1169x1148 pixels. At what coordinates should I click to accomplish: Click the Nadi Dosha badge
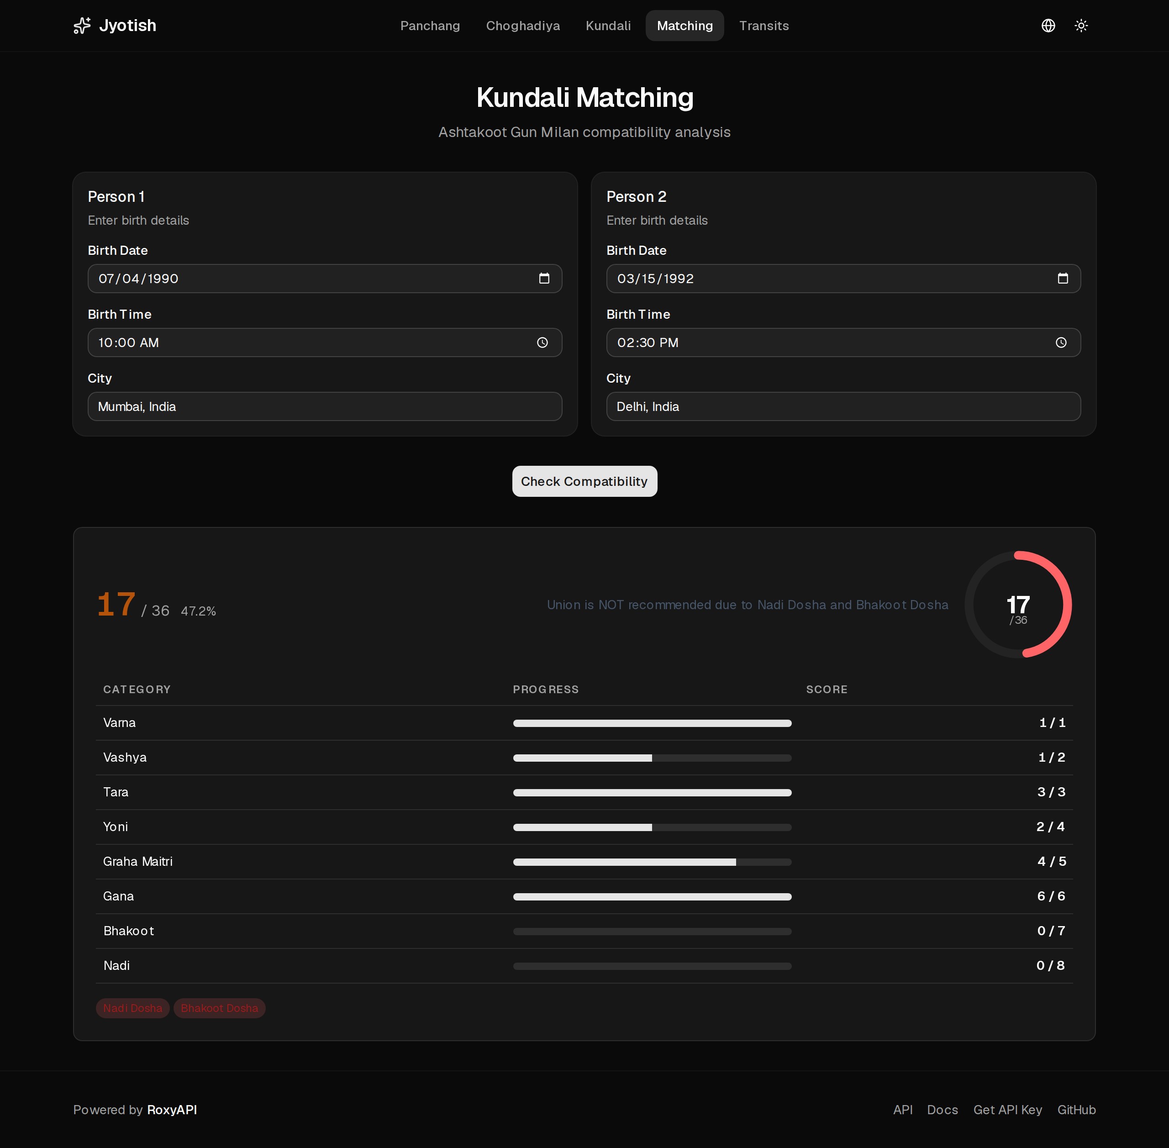click(132, 1008)
